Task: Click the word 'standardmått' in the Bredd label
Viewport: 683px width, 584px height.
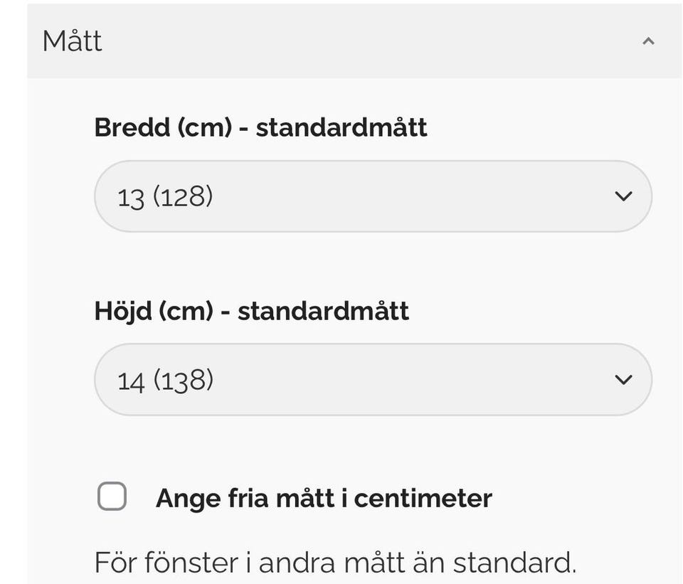Action: [341, 127]
